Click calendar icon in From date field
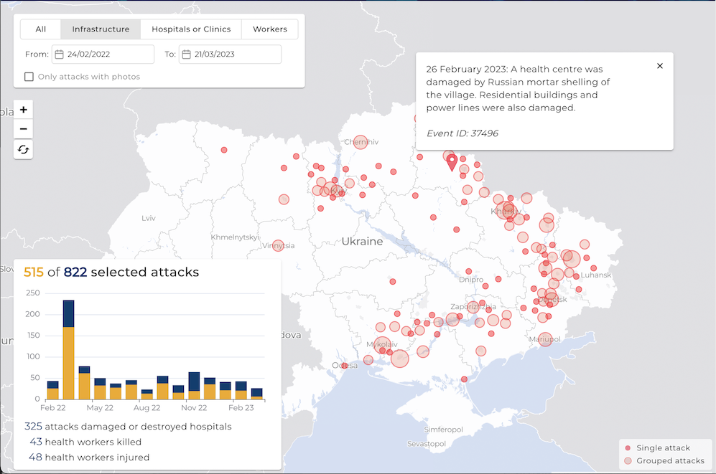716x474 pixels. [60, 54]
